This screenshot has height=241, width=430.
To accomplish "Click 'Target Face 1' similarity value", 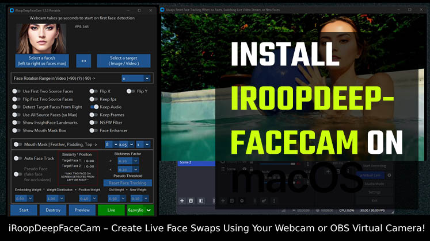I will tap(89, 161).
